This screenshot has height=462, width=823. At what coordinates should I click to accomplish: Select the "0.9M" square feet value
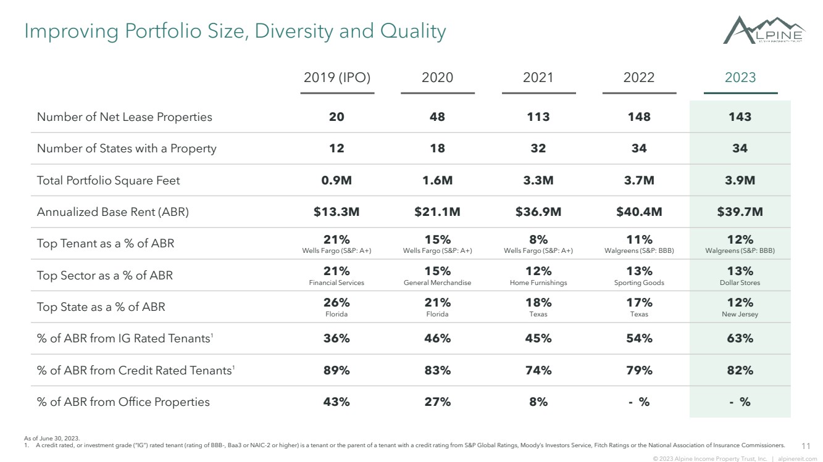point(336,180)
